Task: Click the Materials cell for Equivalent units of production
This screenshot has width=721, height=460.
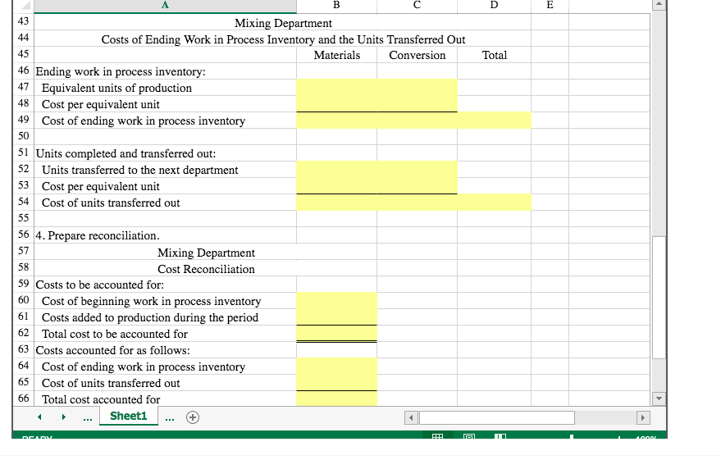Action: click(336, 87)
